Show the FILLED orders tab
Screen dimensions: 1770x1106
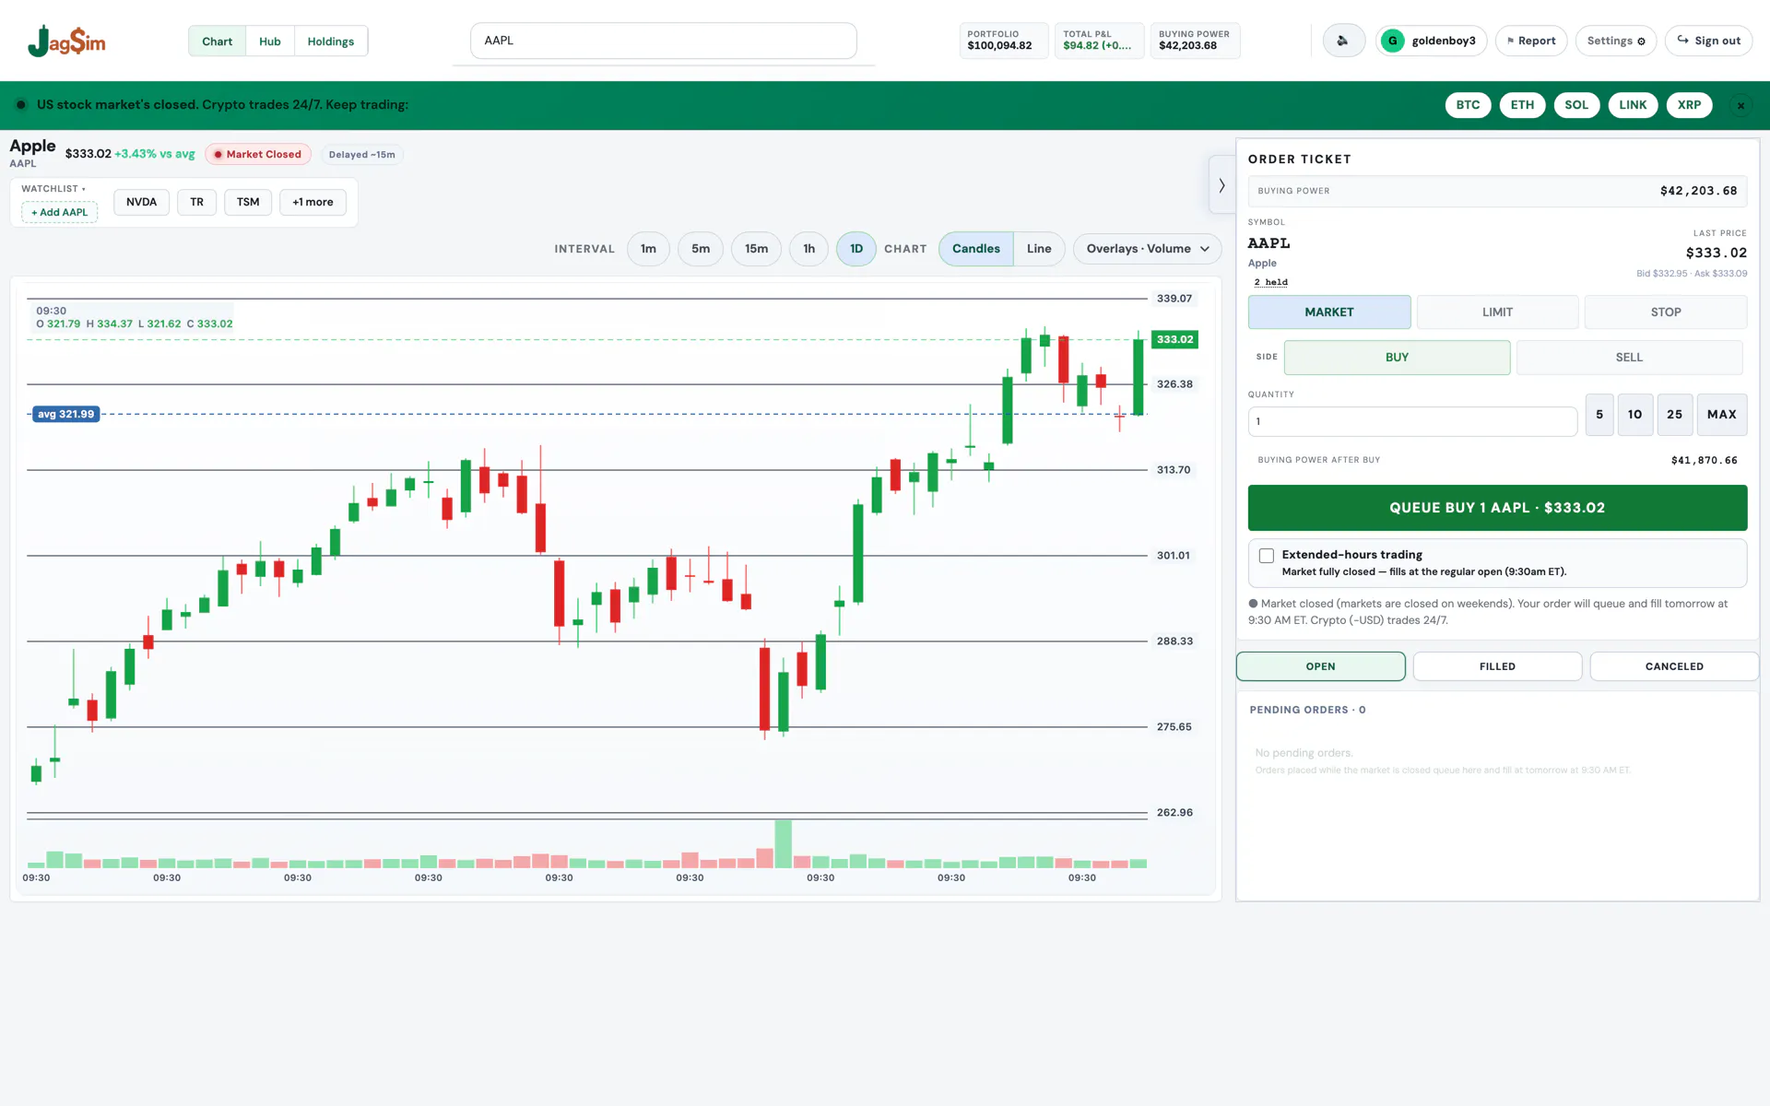pyautogui.click(x=1497, y=666)
